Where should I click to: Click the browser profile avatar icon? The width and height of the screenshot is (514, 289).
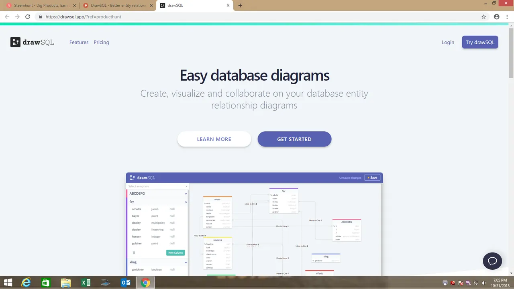[x=497, y=17]
